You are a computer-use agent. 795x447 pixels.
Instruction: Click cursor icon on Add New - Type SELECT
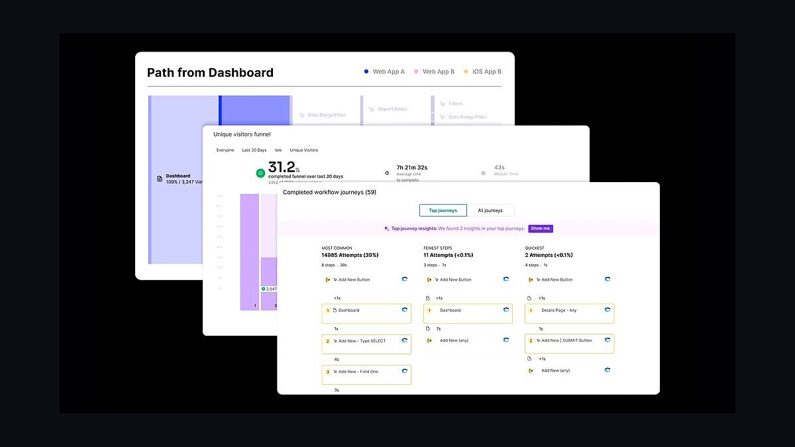coord(335,340)
